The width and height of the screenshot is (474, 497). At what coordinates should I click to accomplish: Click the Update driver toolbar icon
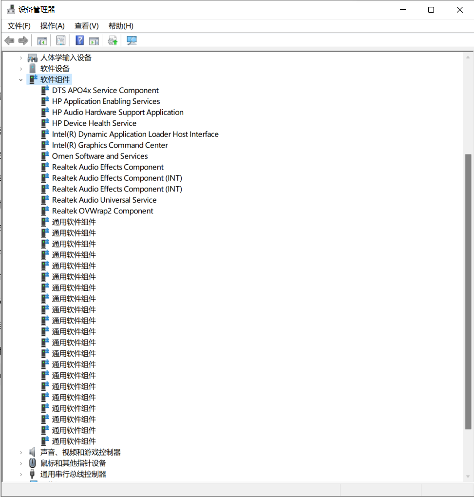[x=112, y=40]
